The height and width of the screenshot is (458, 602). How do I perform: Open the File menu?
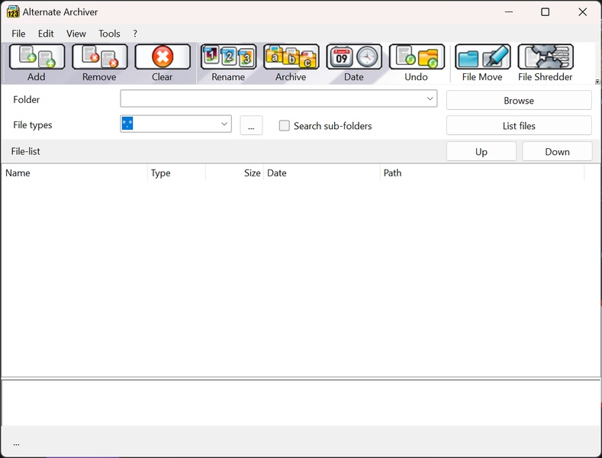pos(18,34)
